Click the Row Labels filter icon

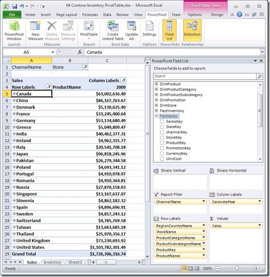click(49, 87)
